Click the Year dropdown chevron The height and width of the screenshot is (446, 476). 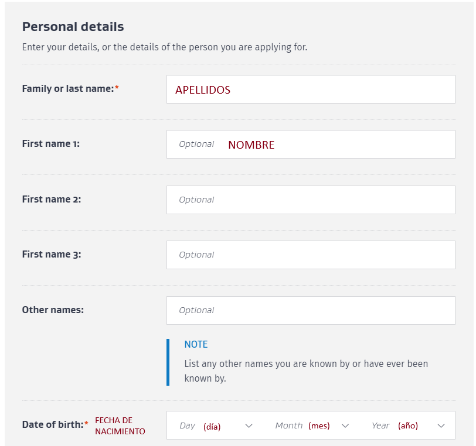tap(441, 426)
